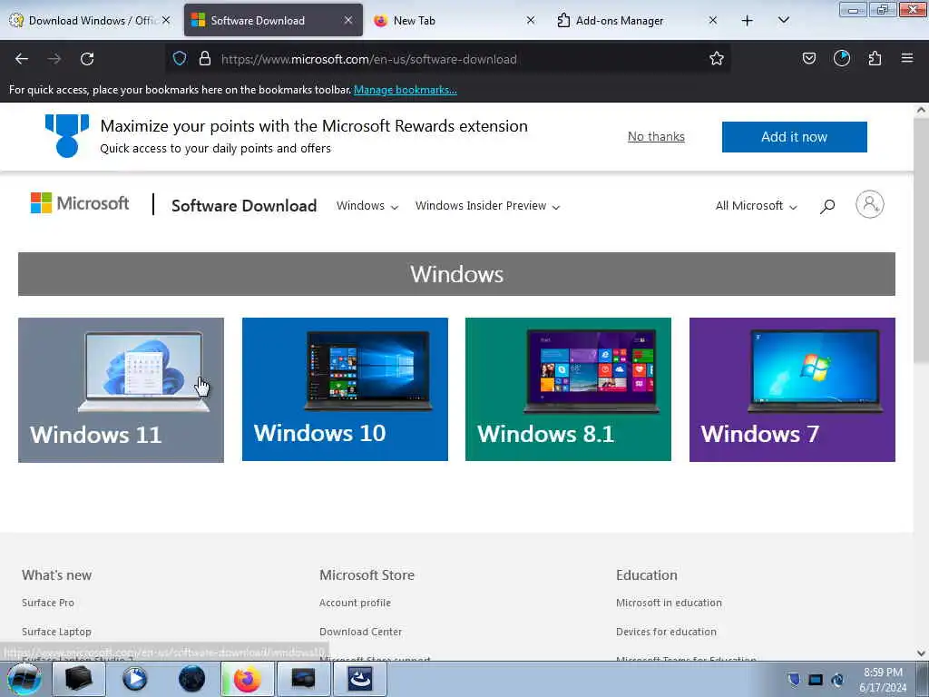Open the Windows 8.1 download tile
This screenshot has height=697, width=929.
coord(568,389)
